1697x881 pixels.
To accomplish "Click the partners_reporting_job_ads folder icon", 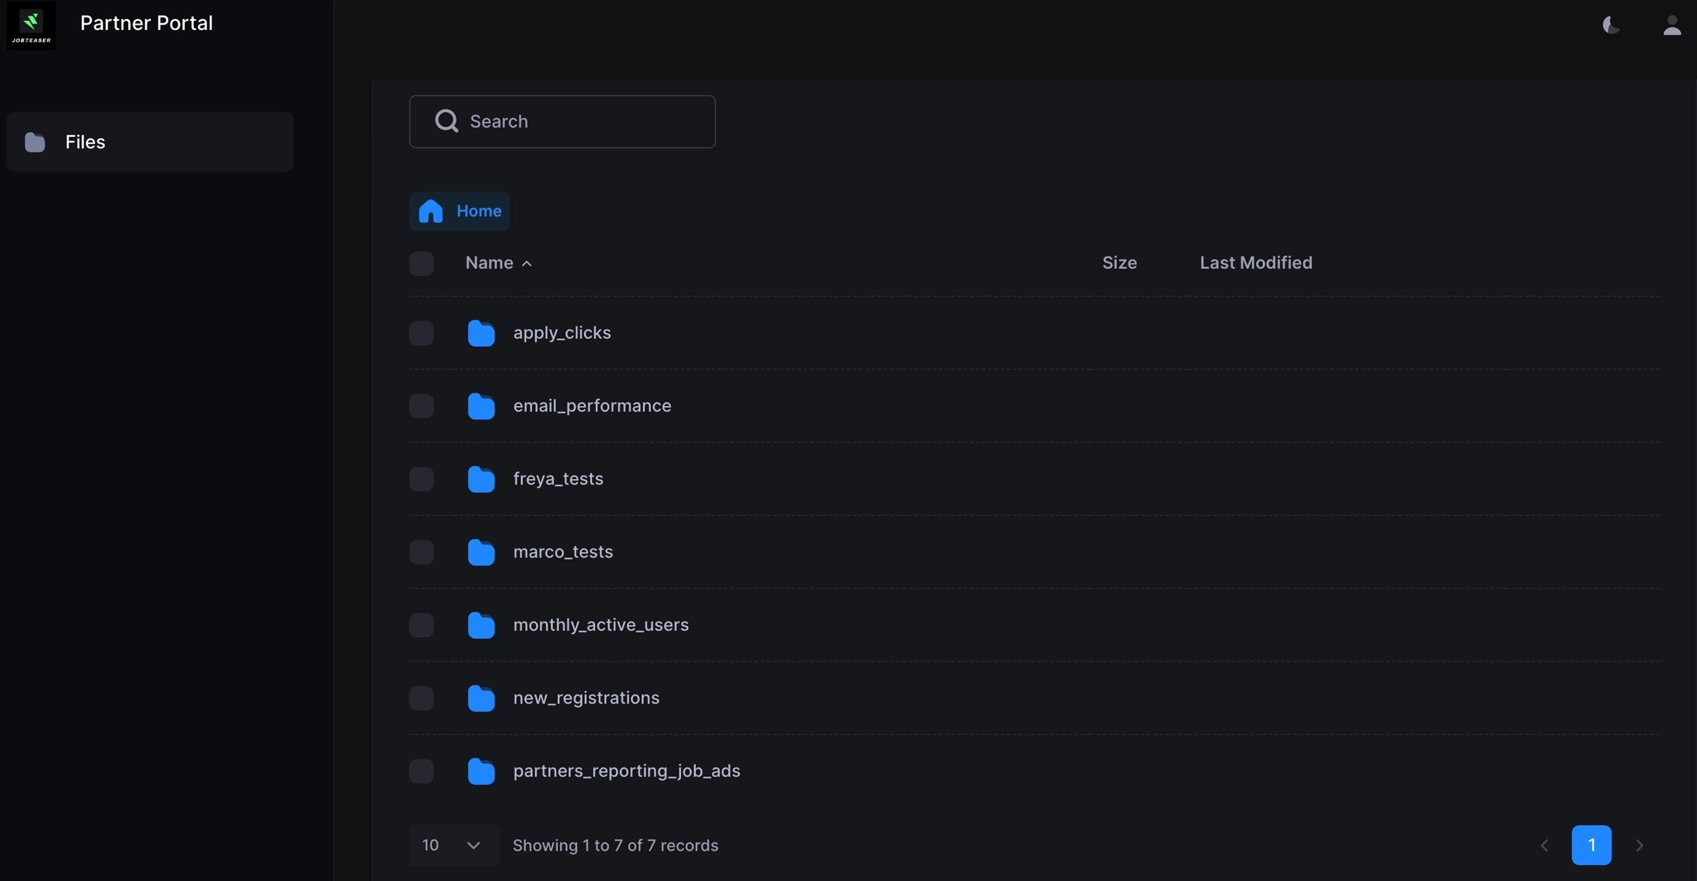I will 481,771.
